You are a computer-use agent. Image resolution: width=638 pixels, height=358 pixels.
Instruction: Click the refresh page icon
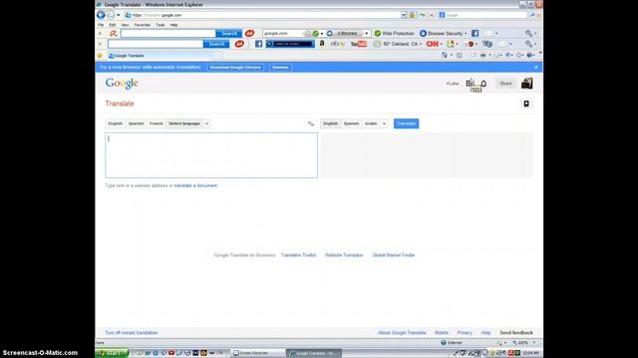423,15
